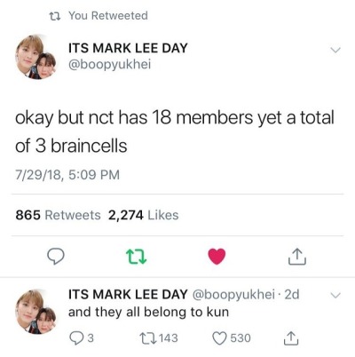The height and width of the screenshot is (357, 355).
Task: Undo retweet with green retweet icon
Action: (x=136, y=257)
